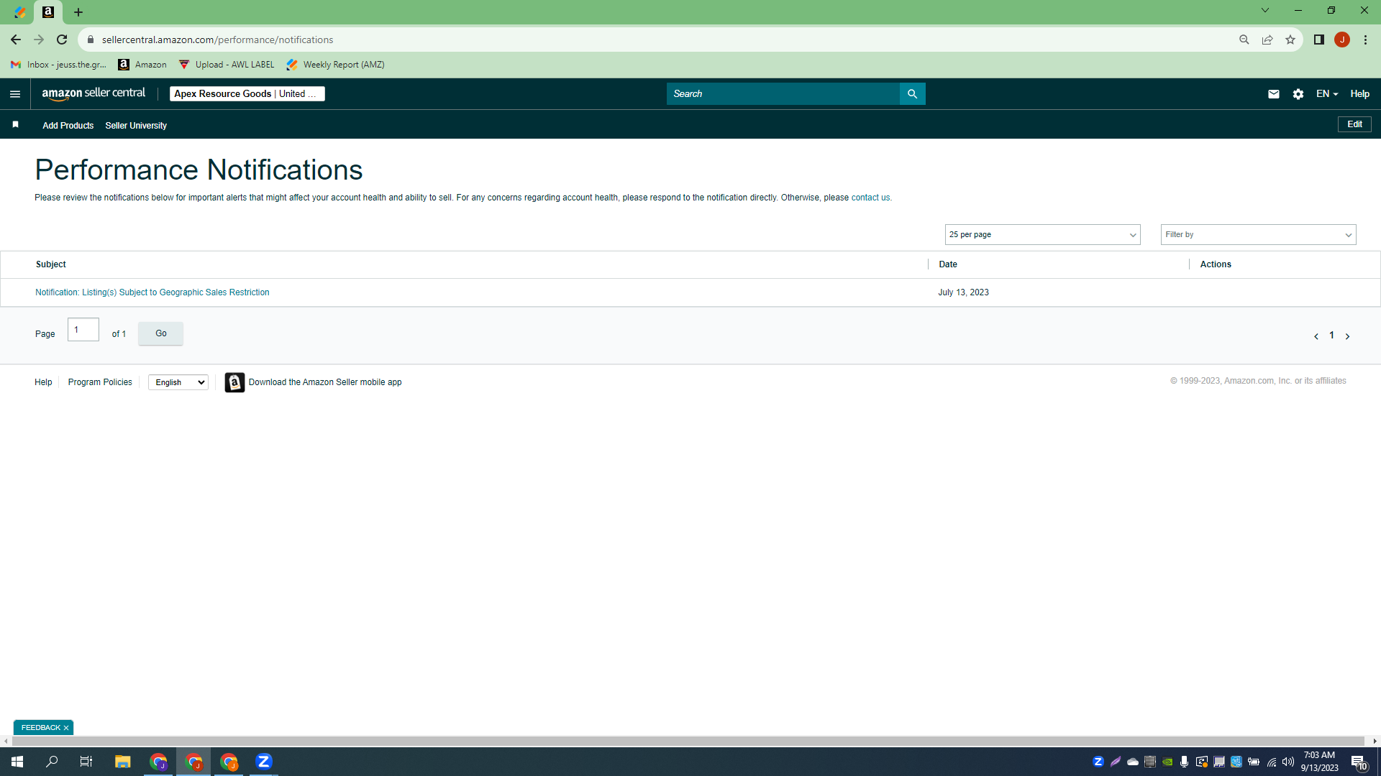Bookmark this page with the star icon

click(x=1290, y=40)
